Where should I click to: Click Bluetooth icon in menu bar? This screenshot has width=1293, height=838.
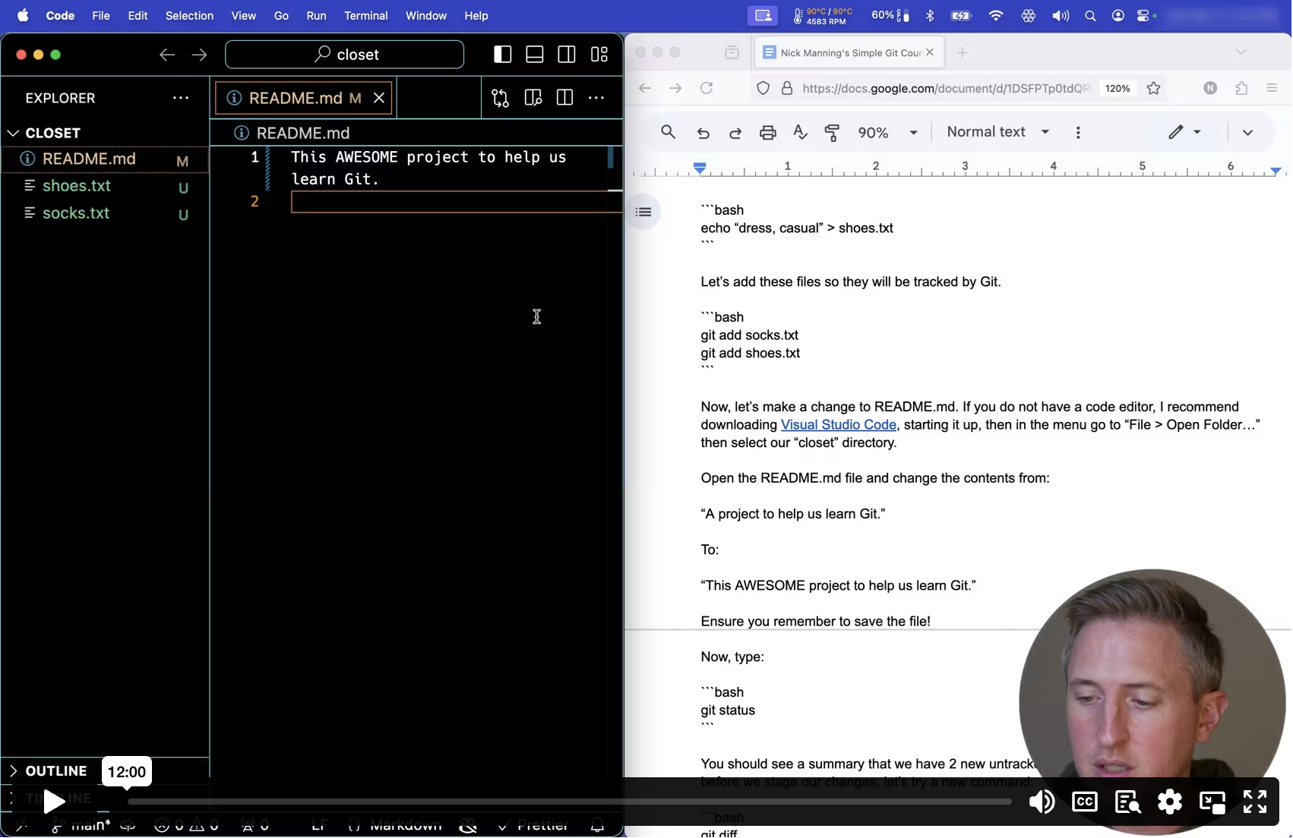pos(931,15)
